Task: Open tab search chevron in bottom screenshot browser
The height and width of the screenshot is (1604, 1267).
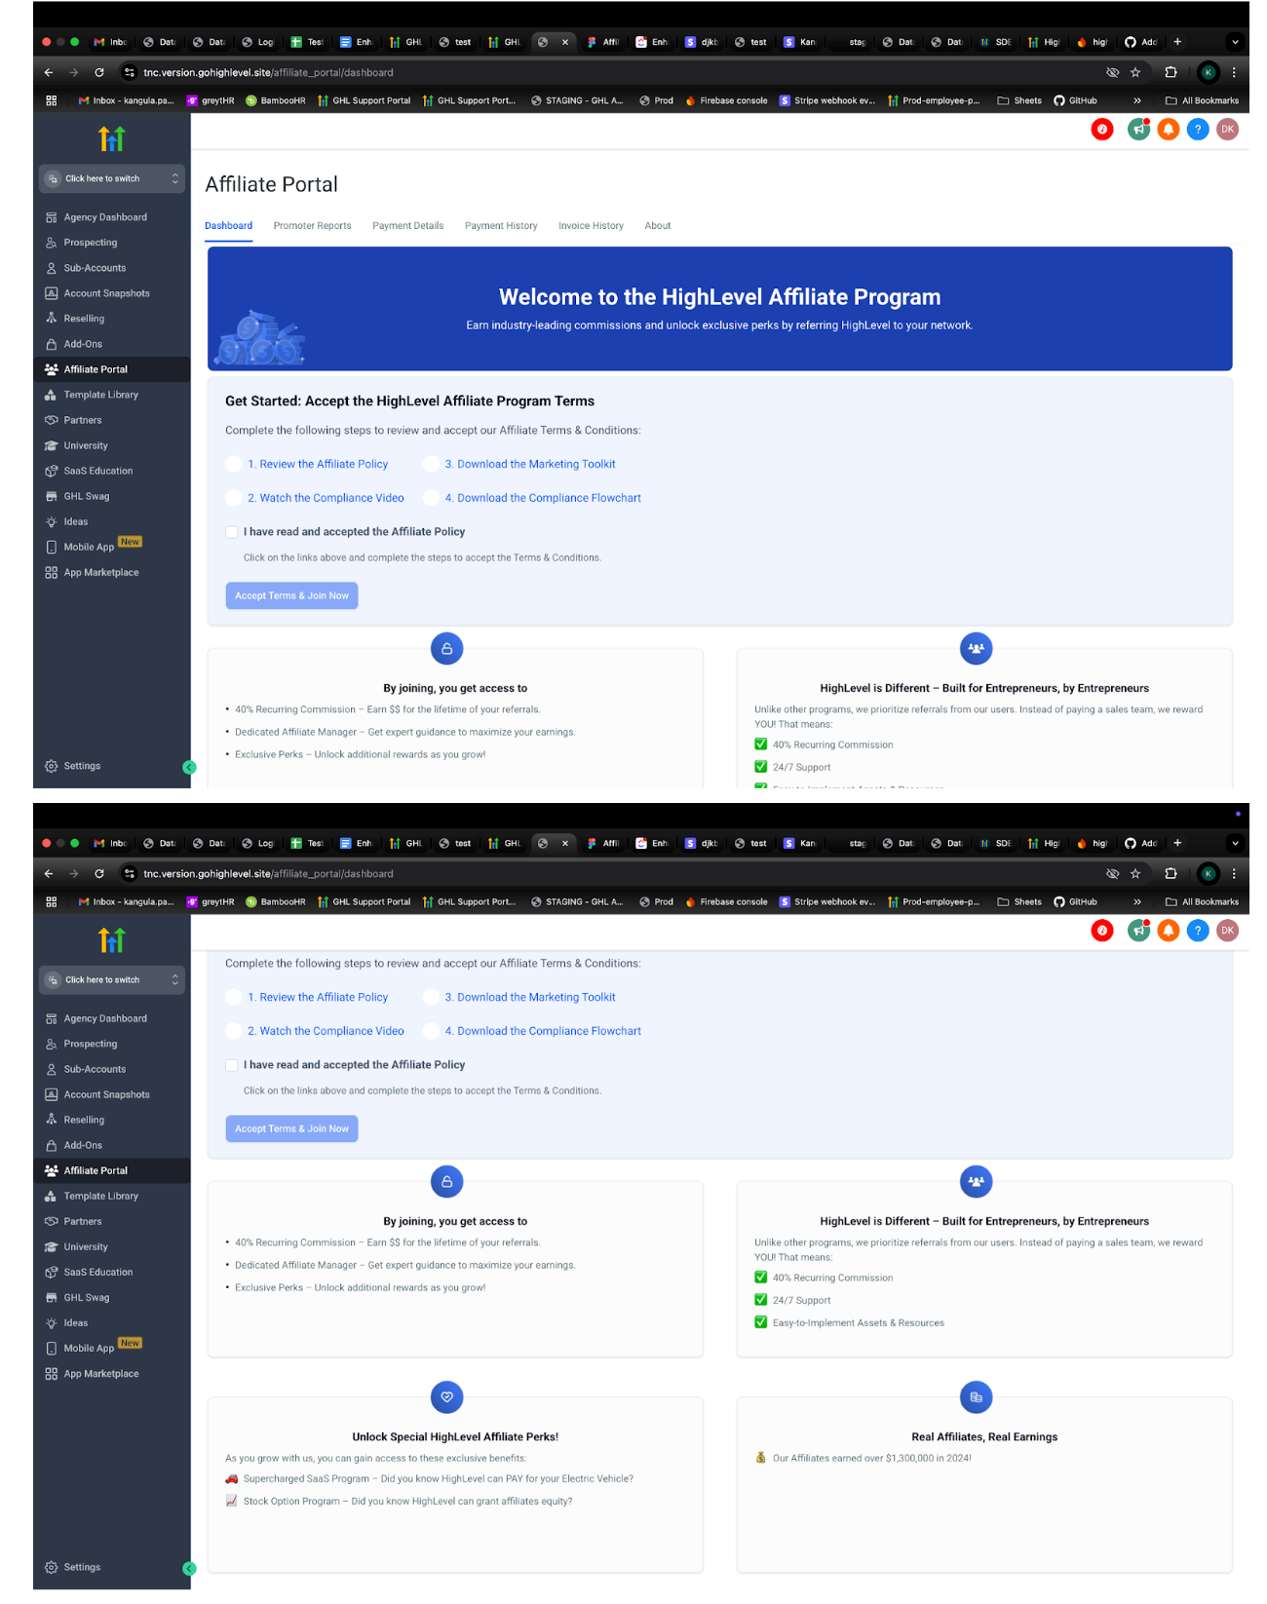Action: pyautogui.click(x=1235, y=843)
